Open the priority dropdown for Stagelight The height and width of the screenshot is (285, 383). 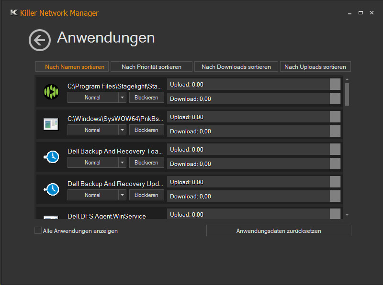pos(122,98)
